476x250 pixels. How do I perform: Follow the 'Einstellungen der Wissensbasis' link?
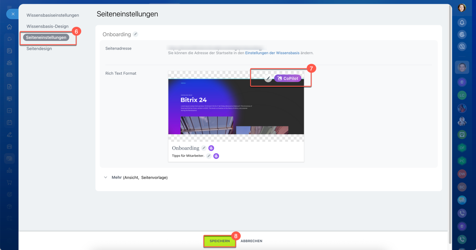[272, 53]
